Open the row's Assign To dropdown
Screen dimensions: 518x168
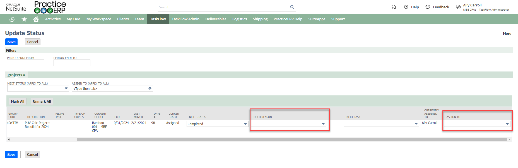pyautogui.click(x=507, y=124)
